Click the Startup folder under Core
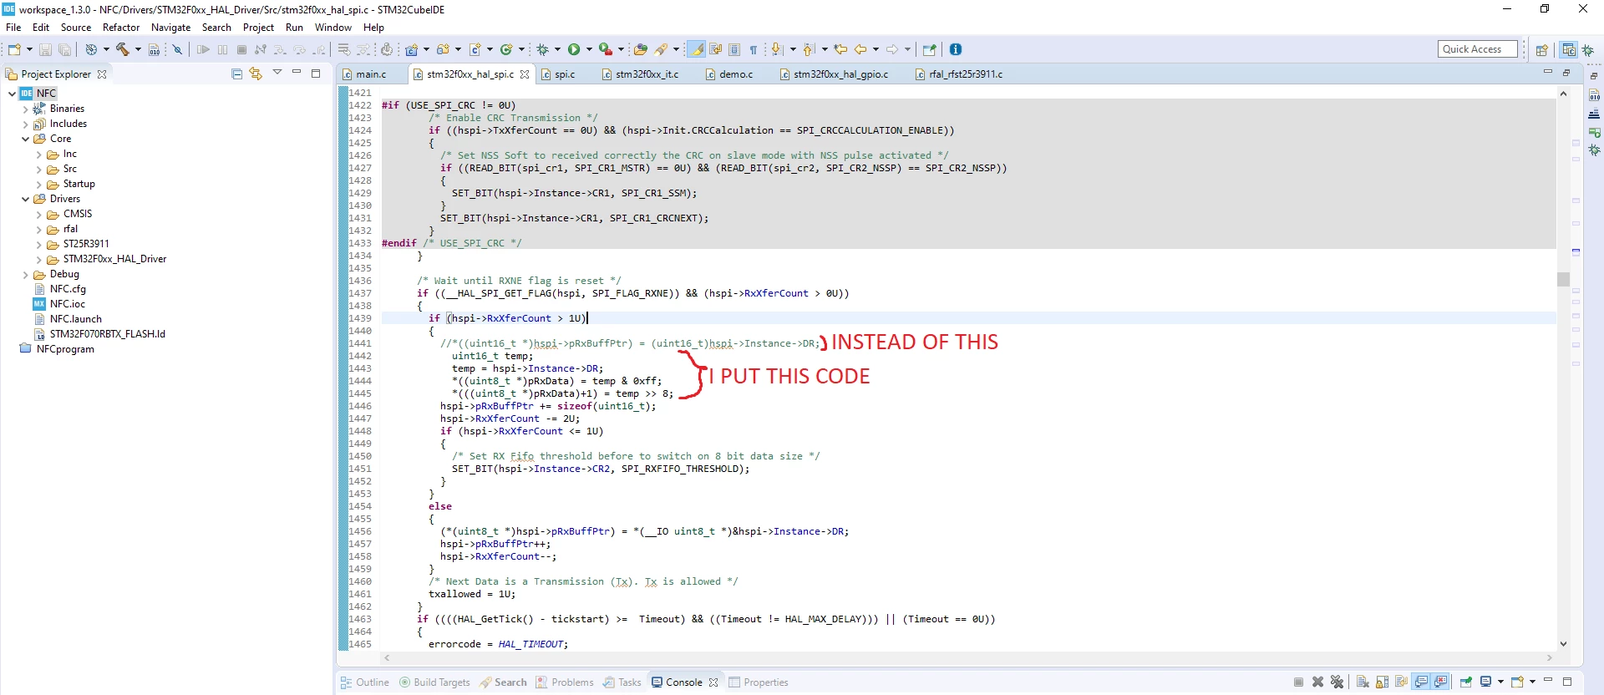 tap(79, 184)
